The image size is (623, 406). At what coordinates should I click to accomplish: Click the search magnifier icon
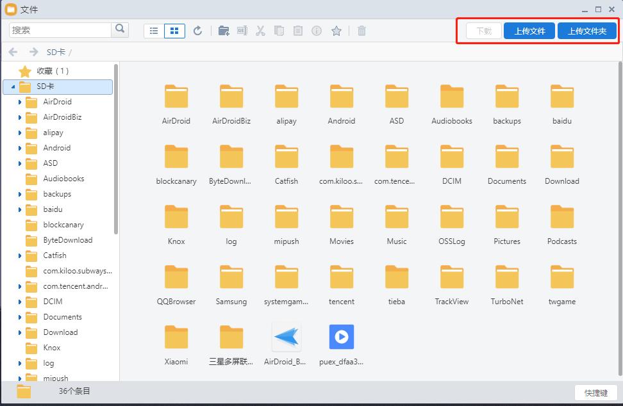(x=120, y=30)
